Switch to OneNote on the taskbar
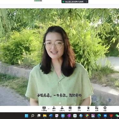The width and height of the screenshot is (119, 119). point(69,116)
